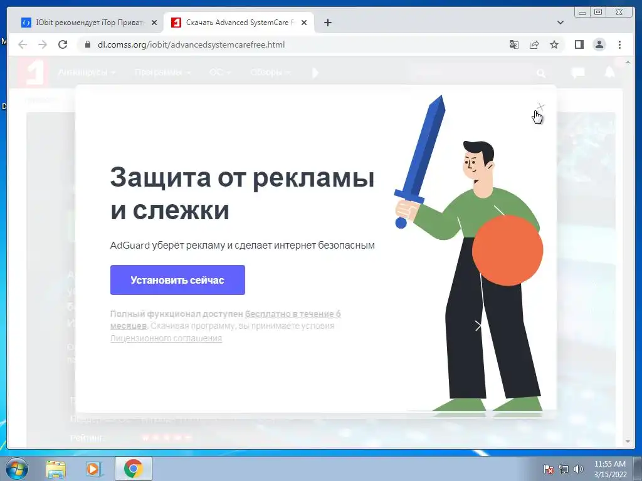Click the site header play arrow icon

(x=315, y=73)
